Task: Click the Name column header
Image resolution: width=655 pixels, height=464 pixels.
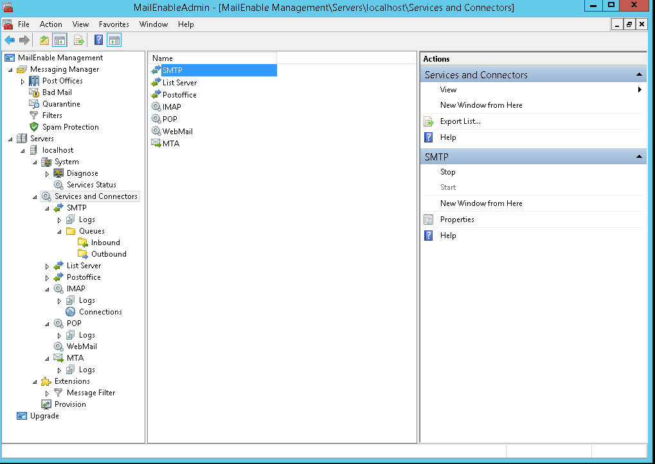Action: tap(212, 58)
